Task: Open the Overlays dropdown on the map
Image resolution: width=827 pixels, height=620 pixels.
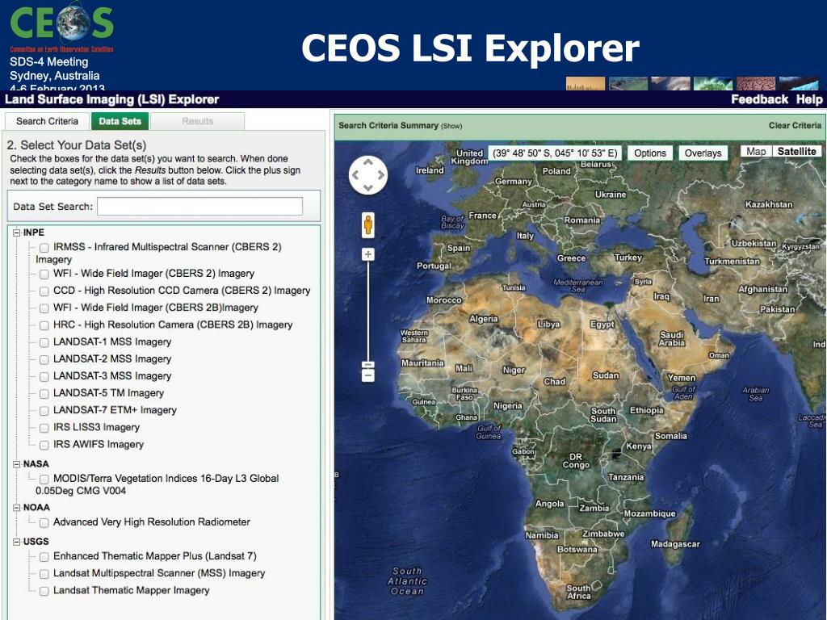Action: (x=703, y=153)
